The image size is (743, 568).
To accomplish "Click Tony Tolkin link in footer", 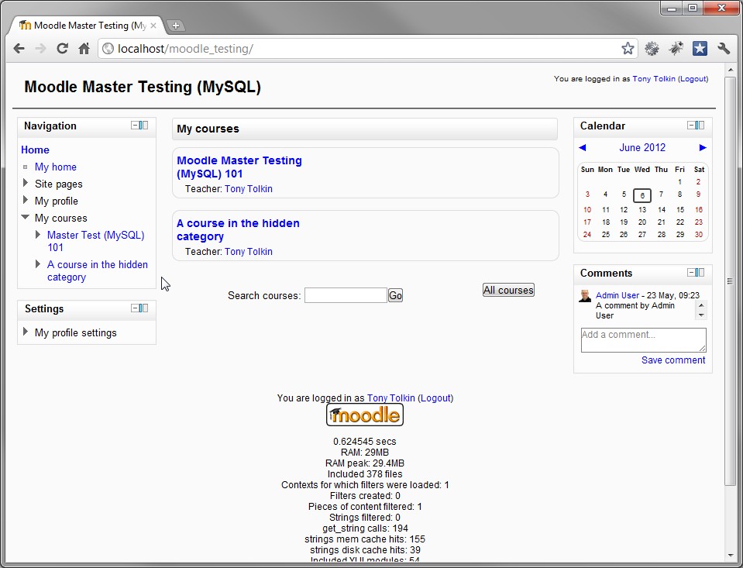I will pyautogui.click(x=391, y=398).
